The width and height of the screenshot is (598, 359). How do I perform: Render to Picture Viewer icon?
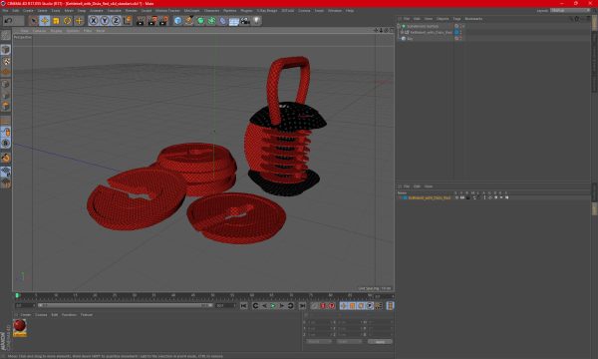tap(151, 21)
